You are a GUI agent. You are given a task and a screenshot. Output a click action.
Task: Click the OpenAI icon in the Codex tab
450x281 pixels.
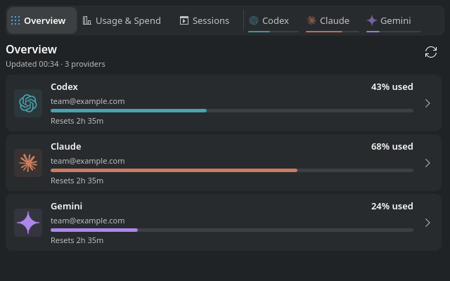pos(254,20)
